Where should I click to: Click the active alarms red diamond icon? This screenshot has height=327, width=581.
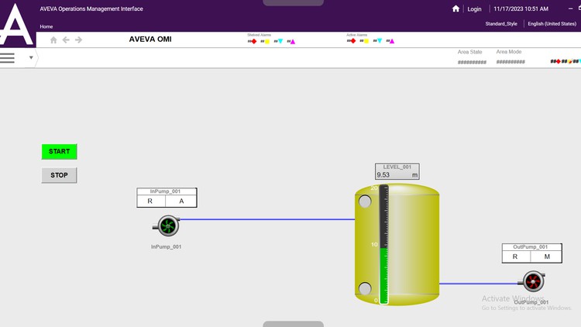pyautogui.click(x=353, y=41)
